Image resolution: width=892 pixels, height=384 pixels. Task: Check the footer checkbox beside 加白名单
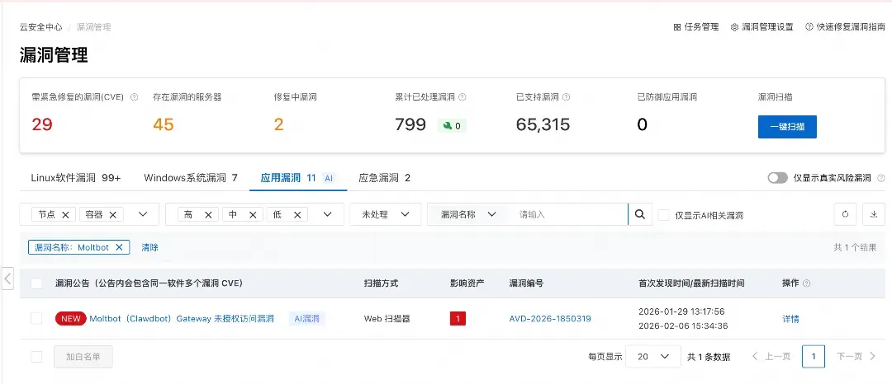(36, 357)
